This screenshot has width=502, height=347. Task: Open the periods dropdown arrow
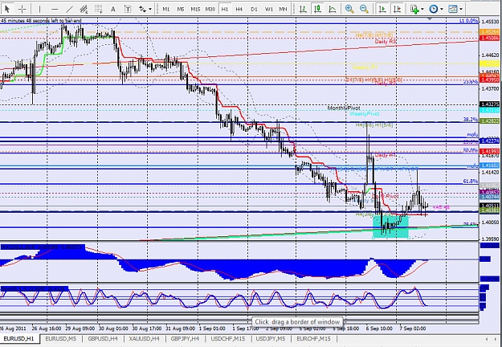[x=442, y=9]
